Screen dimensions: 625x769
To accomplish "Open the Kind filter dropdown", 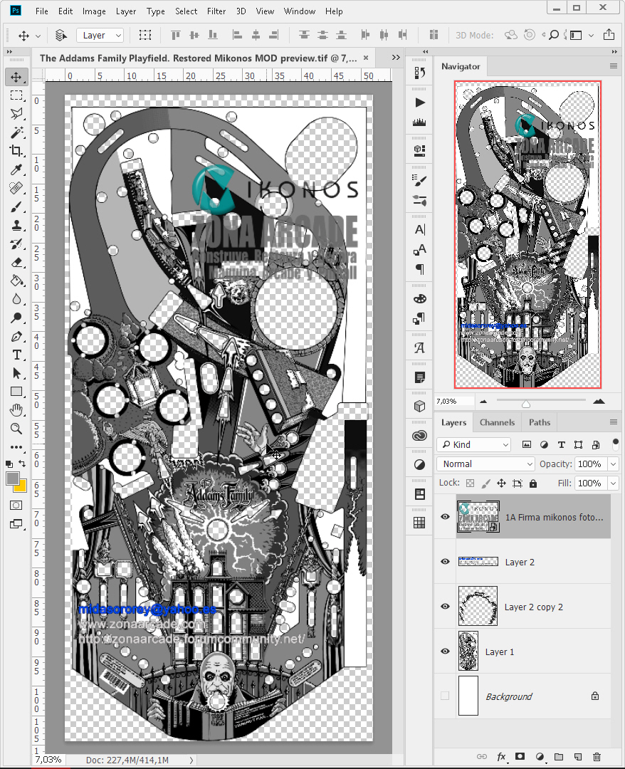I will [x=474, y=444].
